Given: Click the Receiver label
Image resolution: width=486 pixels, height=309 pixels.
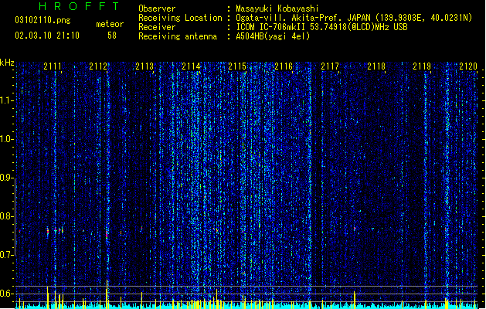Looking at the screenshot, I should [x=157, y=27].
